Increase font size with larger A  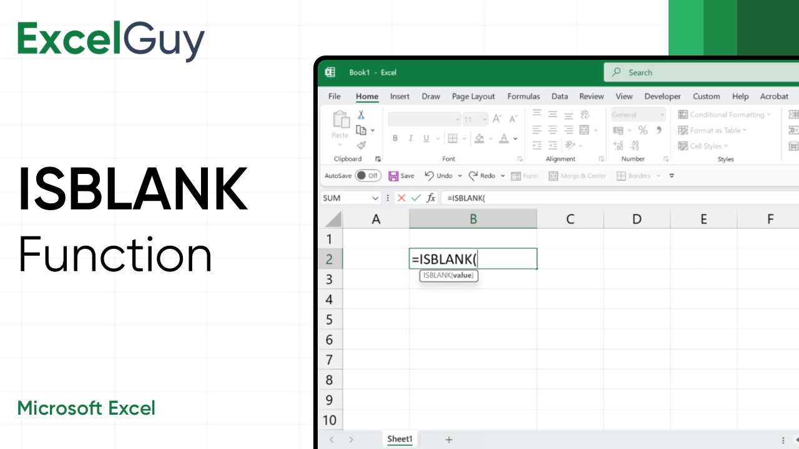click(x=498, y=118)
